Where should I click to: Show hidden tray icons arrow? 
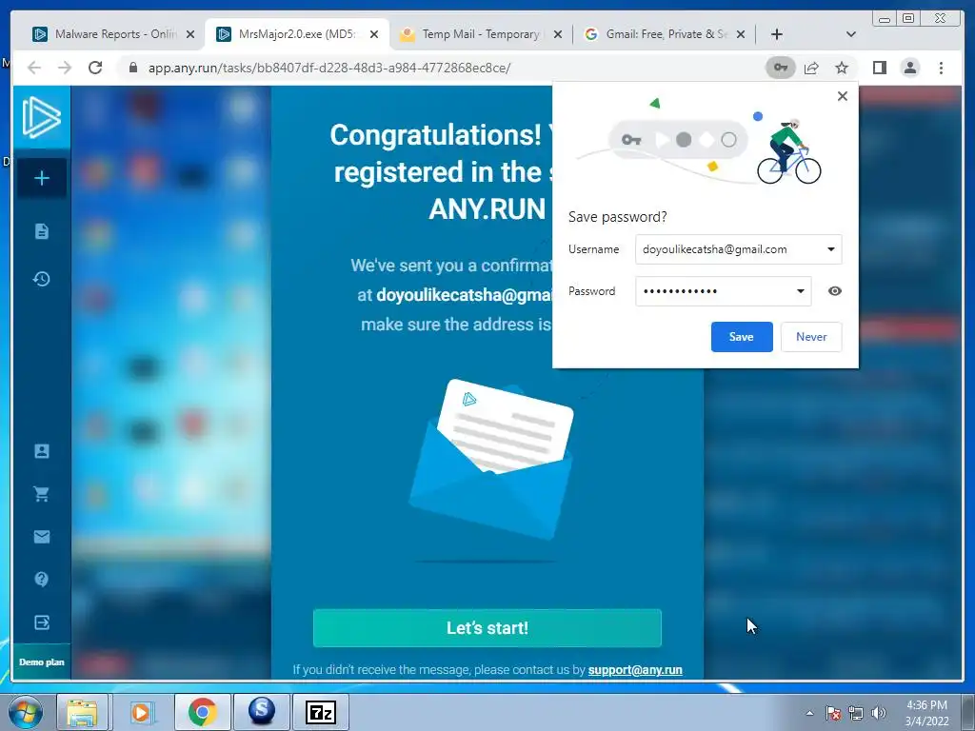tap(809, 713)
